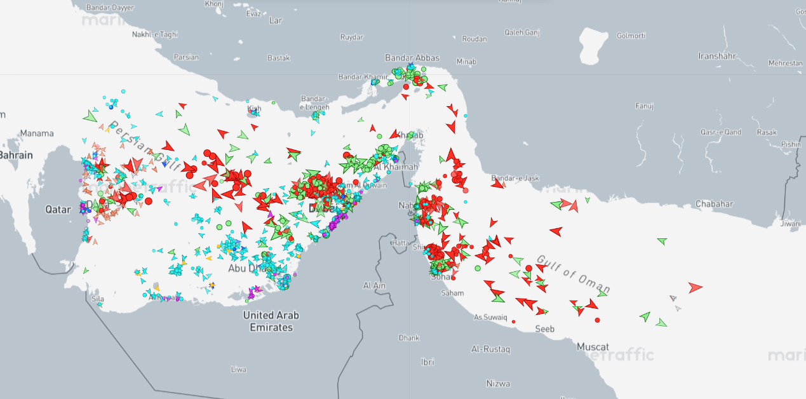Image resolution: width=806 pixels, height=399 pixels.
Task: Click the Manama city label
Action: 37,133
